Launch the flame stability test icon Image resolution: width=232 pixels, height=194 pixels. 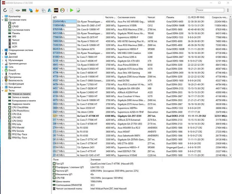37,10
